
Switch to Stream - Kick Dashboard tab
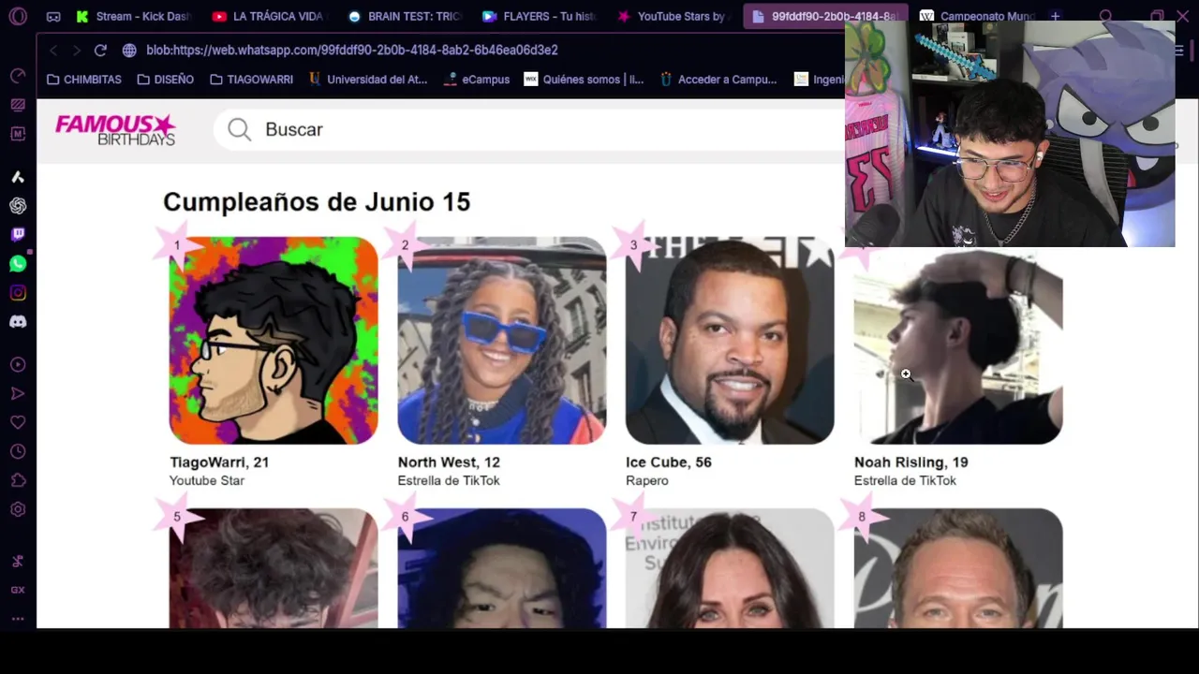[133, 16]
